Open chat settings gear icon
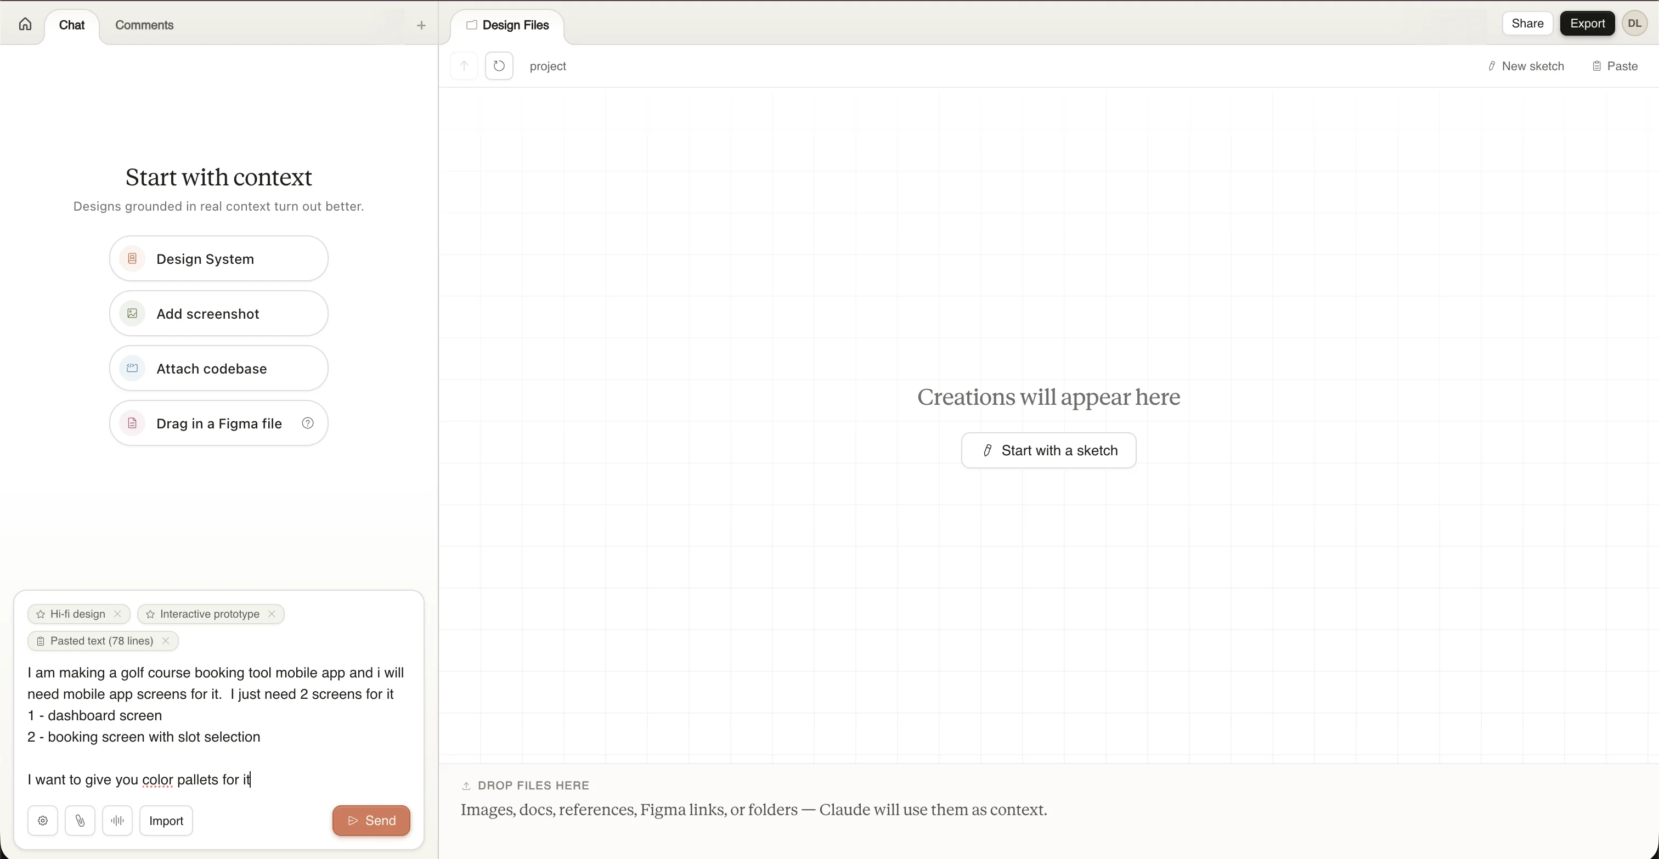1659x859 pixels. [42, 821]
